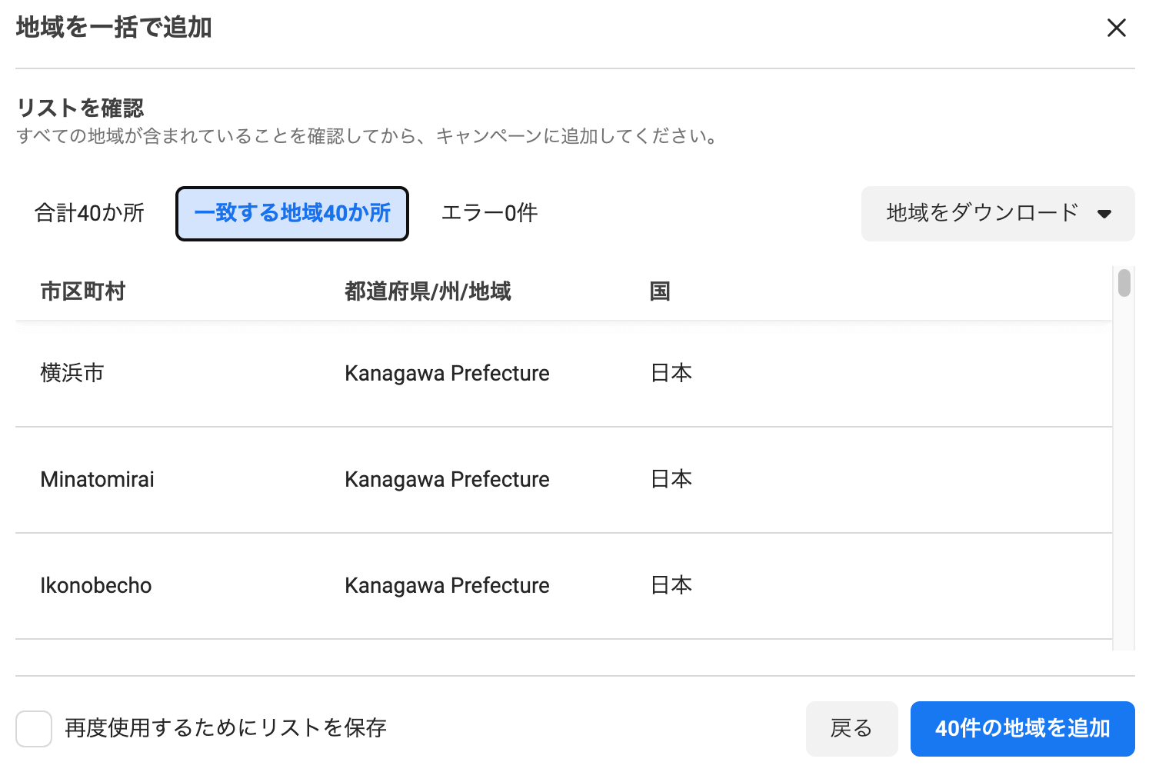Click Kanagawa Prefecture in the Ikonobecho row
Image resolution: width=1149 pixels, height=772 pixels.
[x=447, y=585]
